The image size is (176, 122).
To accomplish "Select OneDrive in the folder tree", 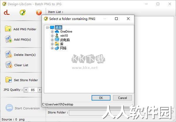I will tap(66, 31).
